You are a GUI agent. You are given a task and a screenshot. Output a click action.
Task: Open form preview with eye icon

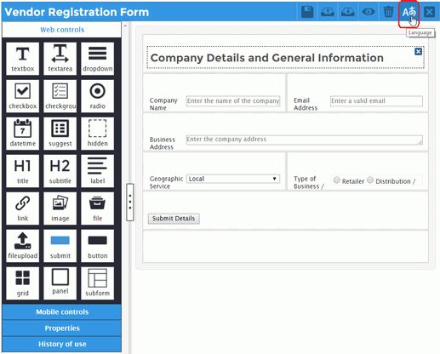(369, 12)
